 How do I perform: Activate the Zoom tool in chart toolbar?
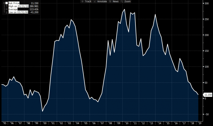[126, 2]
